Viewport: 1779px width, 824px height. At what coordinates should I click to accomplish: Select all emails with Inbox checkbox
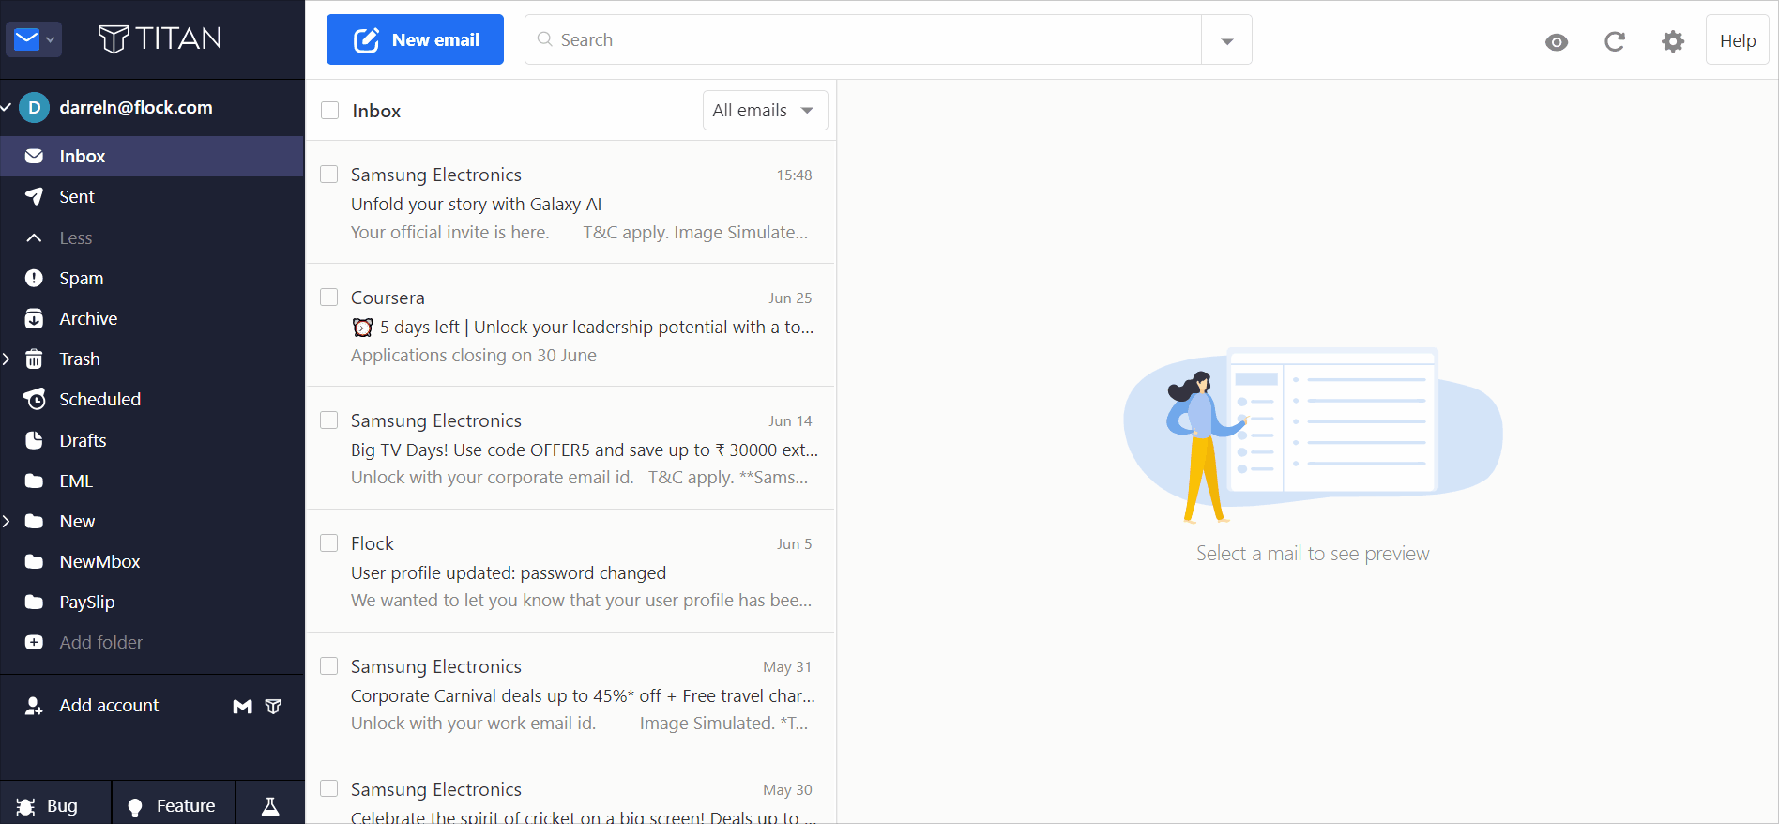tap(330, 111)
